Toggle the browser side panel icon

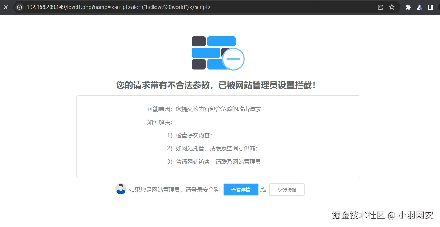point(431,7)
